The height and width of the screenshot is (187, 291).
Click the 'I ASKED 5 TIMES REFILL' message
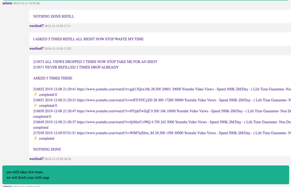88,39
